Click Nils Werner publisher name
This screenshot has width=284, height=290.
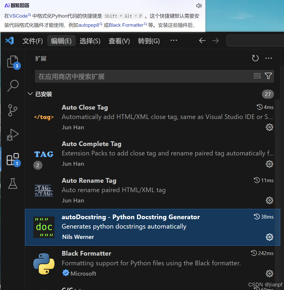coord(78,237)
